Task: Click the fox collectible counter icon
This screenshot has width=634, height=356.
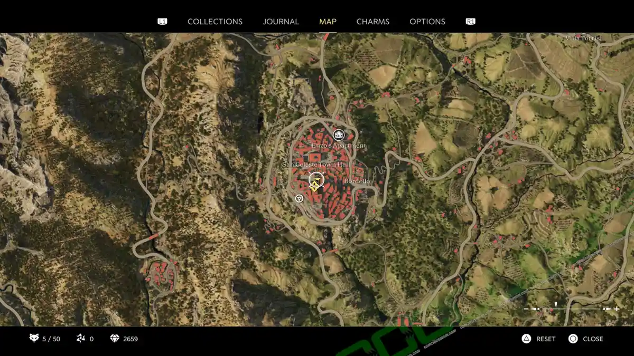Action: click(34, 339)
